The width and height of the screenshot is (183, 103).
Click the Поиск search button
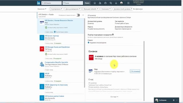(x=87, y=3)
